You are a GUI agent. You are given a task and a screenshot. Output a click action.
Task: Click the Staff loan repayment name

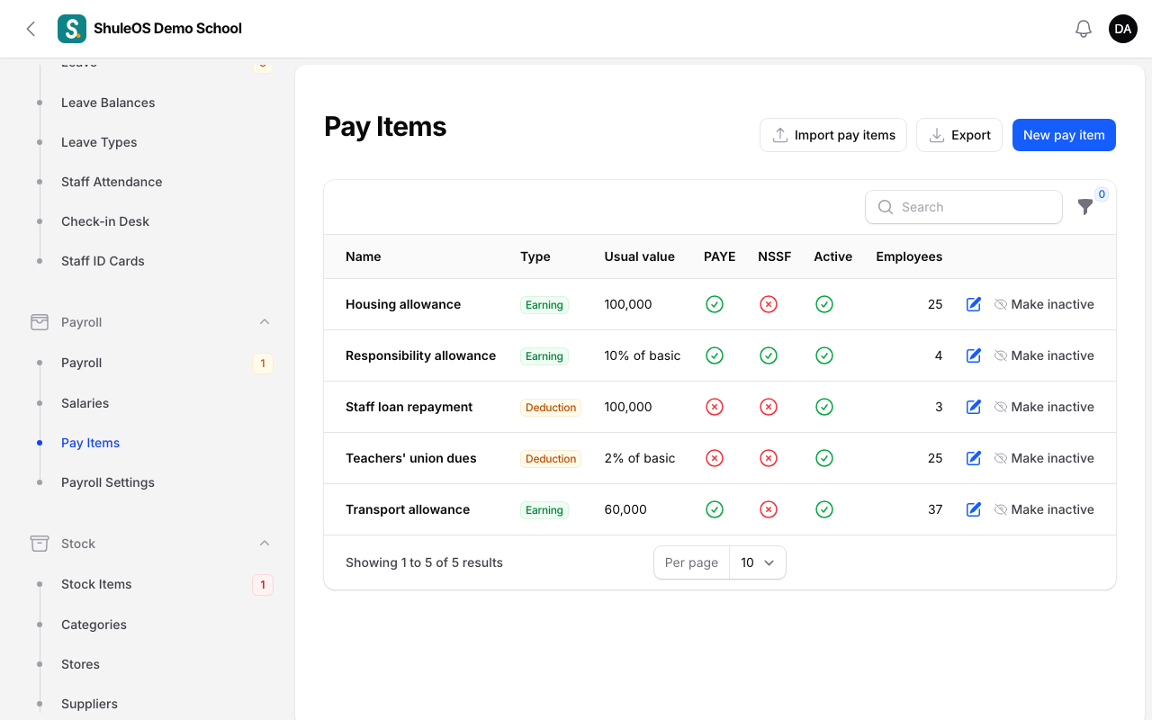[409, 407]
